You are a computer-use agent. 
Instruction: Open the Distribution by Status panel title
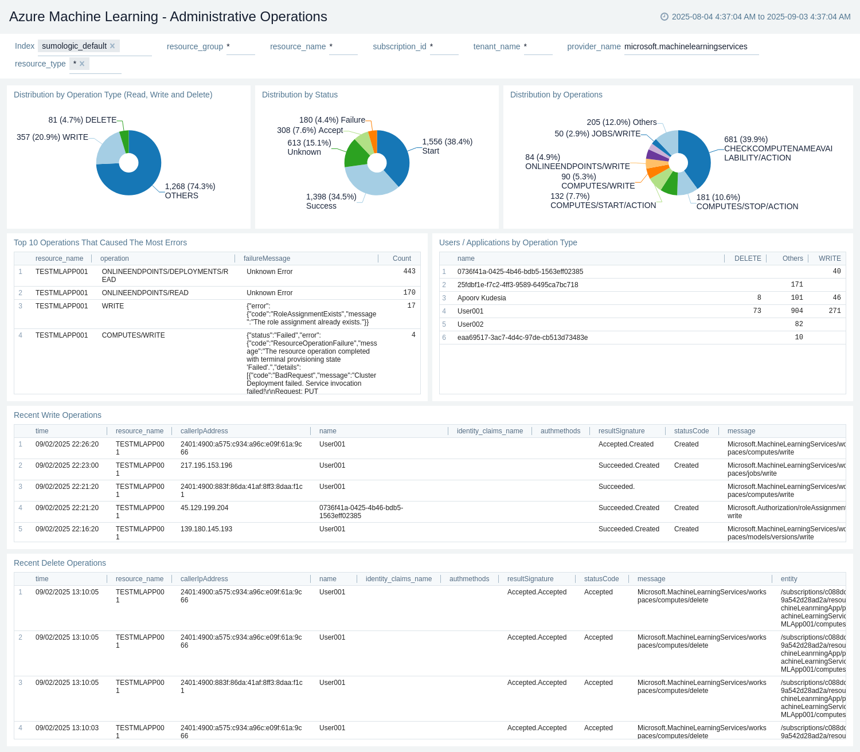pyautogui.click(x=300, y=95)
